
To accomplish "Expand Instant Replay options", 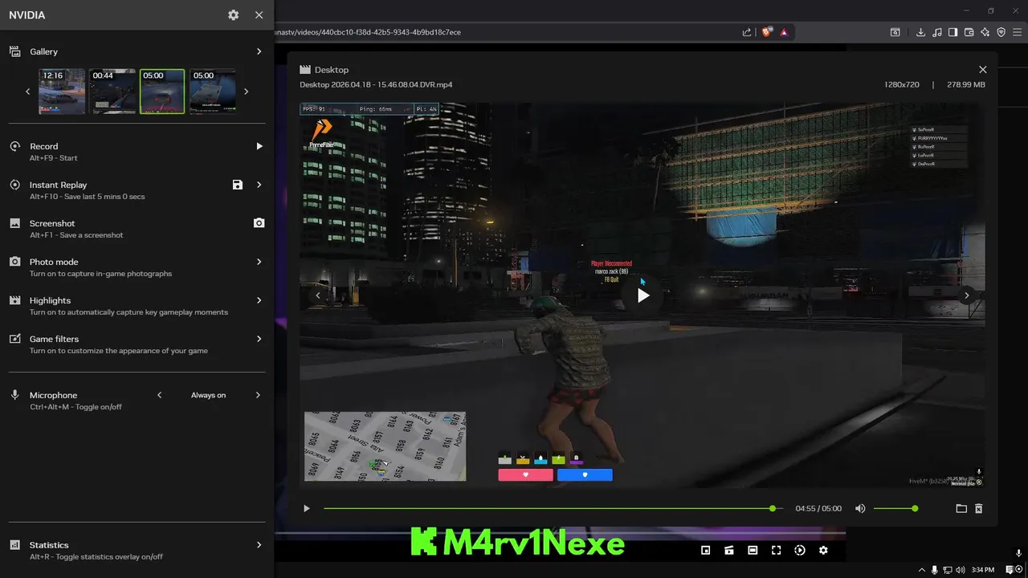I will click(259, 185).
